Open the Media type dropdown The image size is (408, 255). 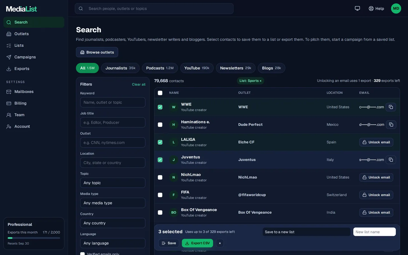tap(113, 203)
